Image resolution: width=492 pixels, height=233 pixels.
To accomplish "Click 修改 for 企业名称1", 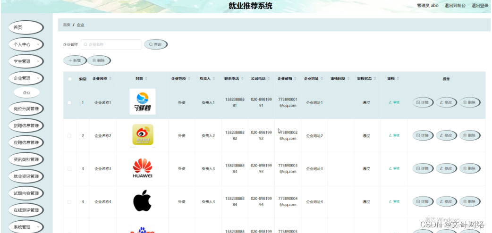I will coord(447,102).
